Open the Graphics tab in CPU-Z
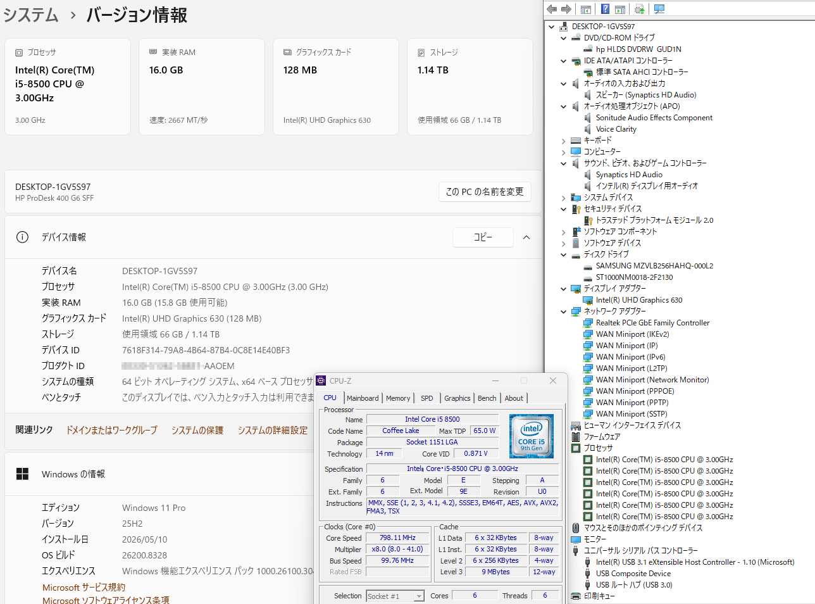 (x=457, y=398)
